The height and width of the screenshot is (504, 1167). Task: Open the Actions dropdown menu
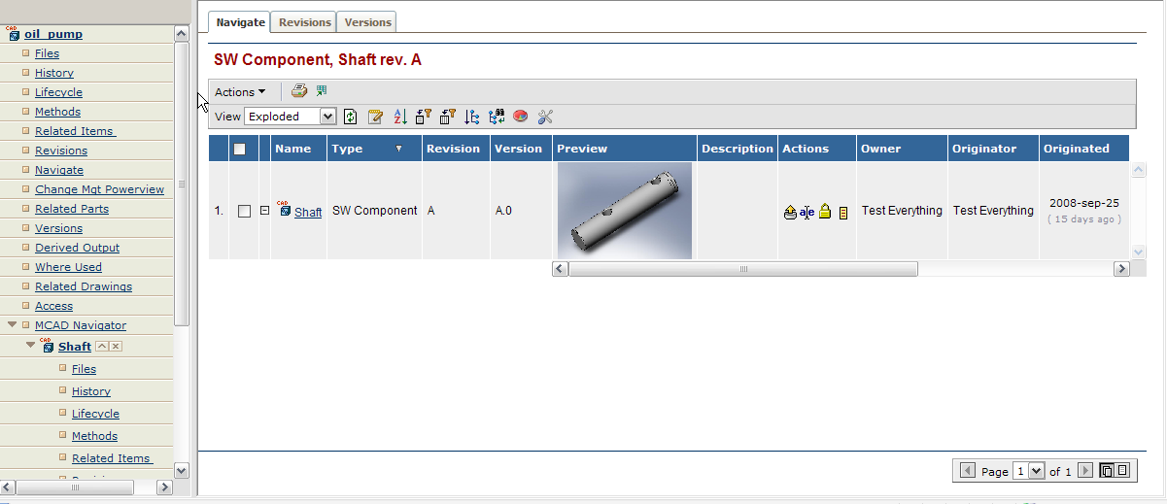pyautogui.click(x=240, y=92)
